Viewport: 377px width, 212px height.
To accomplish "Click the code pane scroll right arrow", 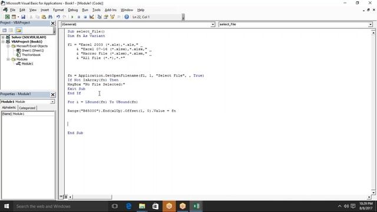I will click(369, 197).
